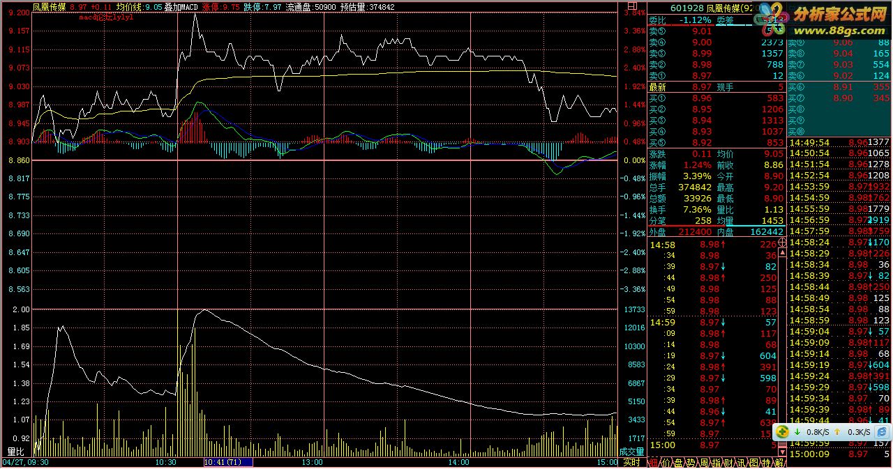Select buy level 买③ 8.94 row

(x=716, y=121)
